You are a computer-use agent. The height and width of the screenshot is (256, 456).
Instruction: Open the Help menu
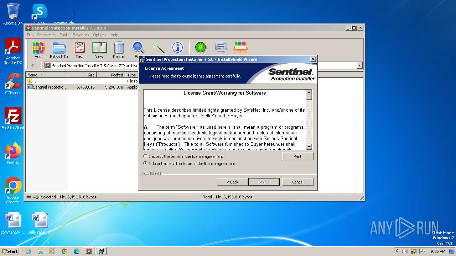pos(114,35)
